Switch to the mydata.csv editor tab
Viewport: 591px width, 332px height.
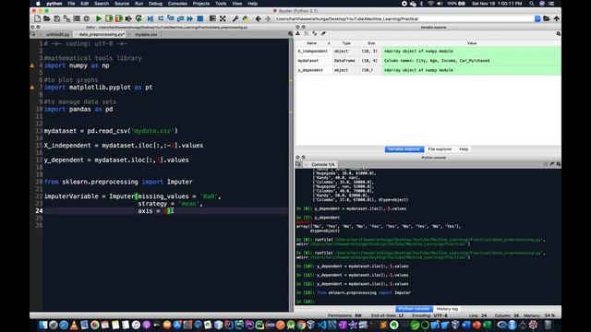(146, 34)
